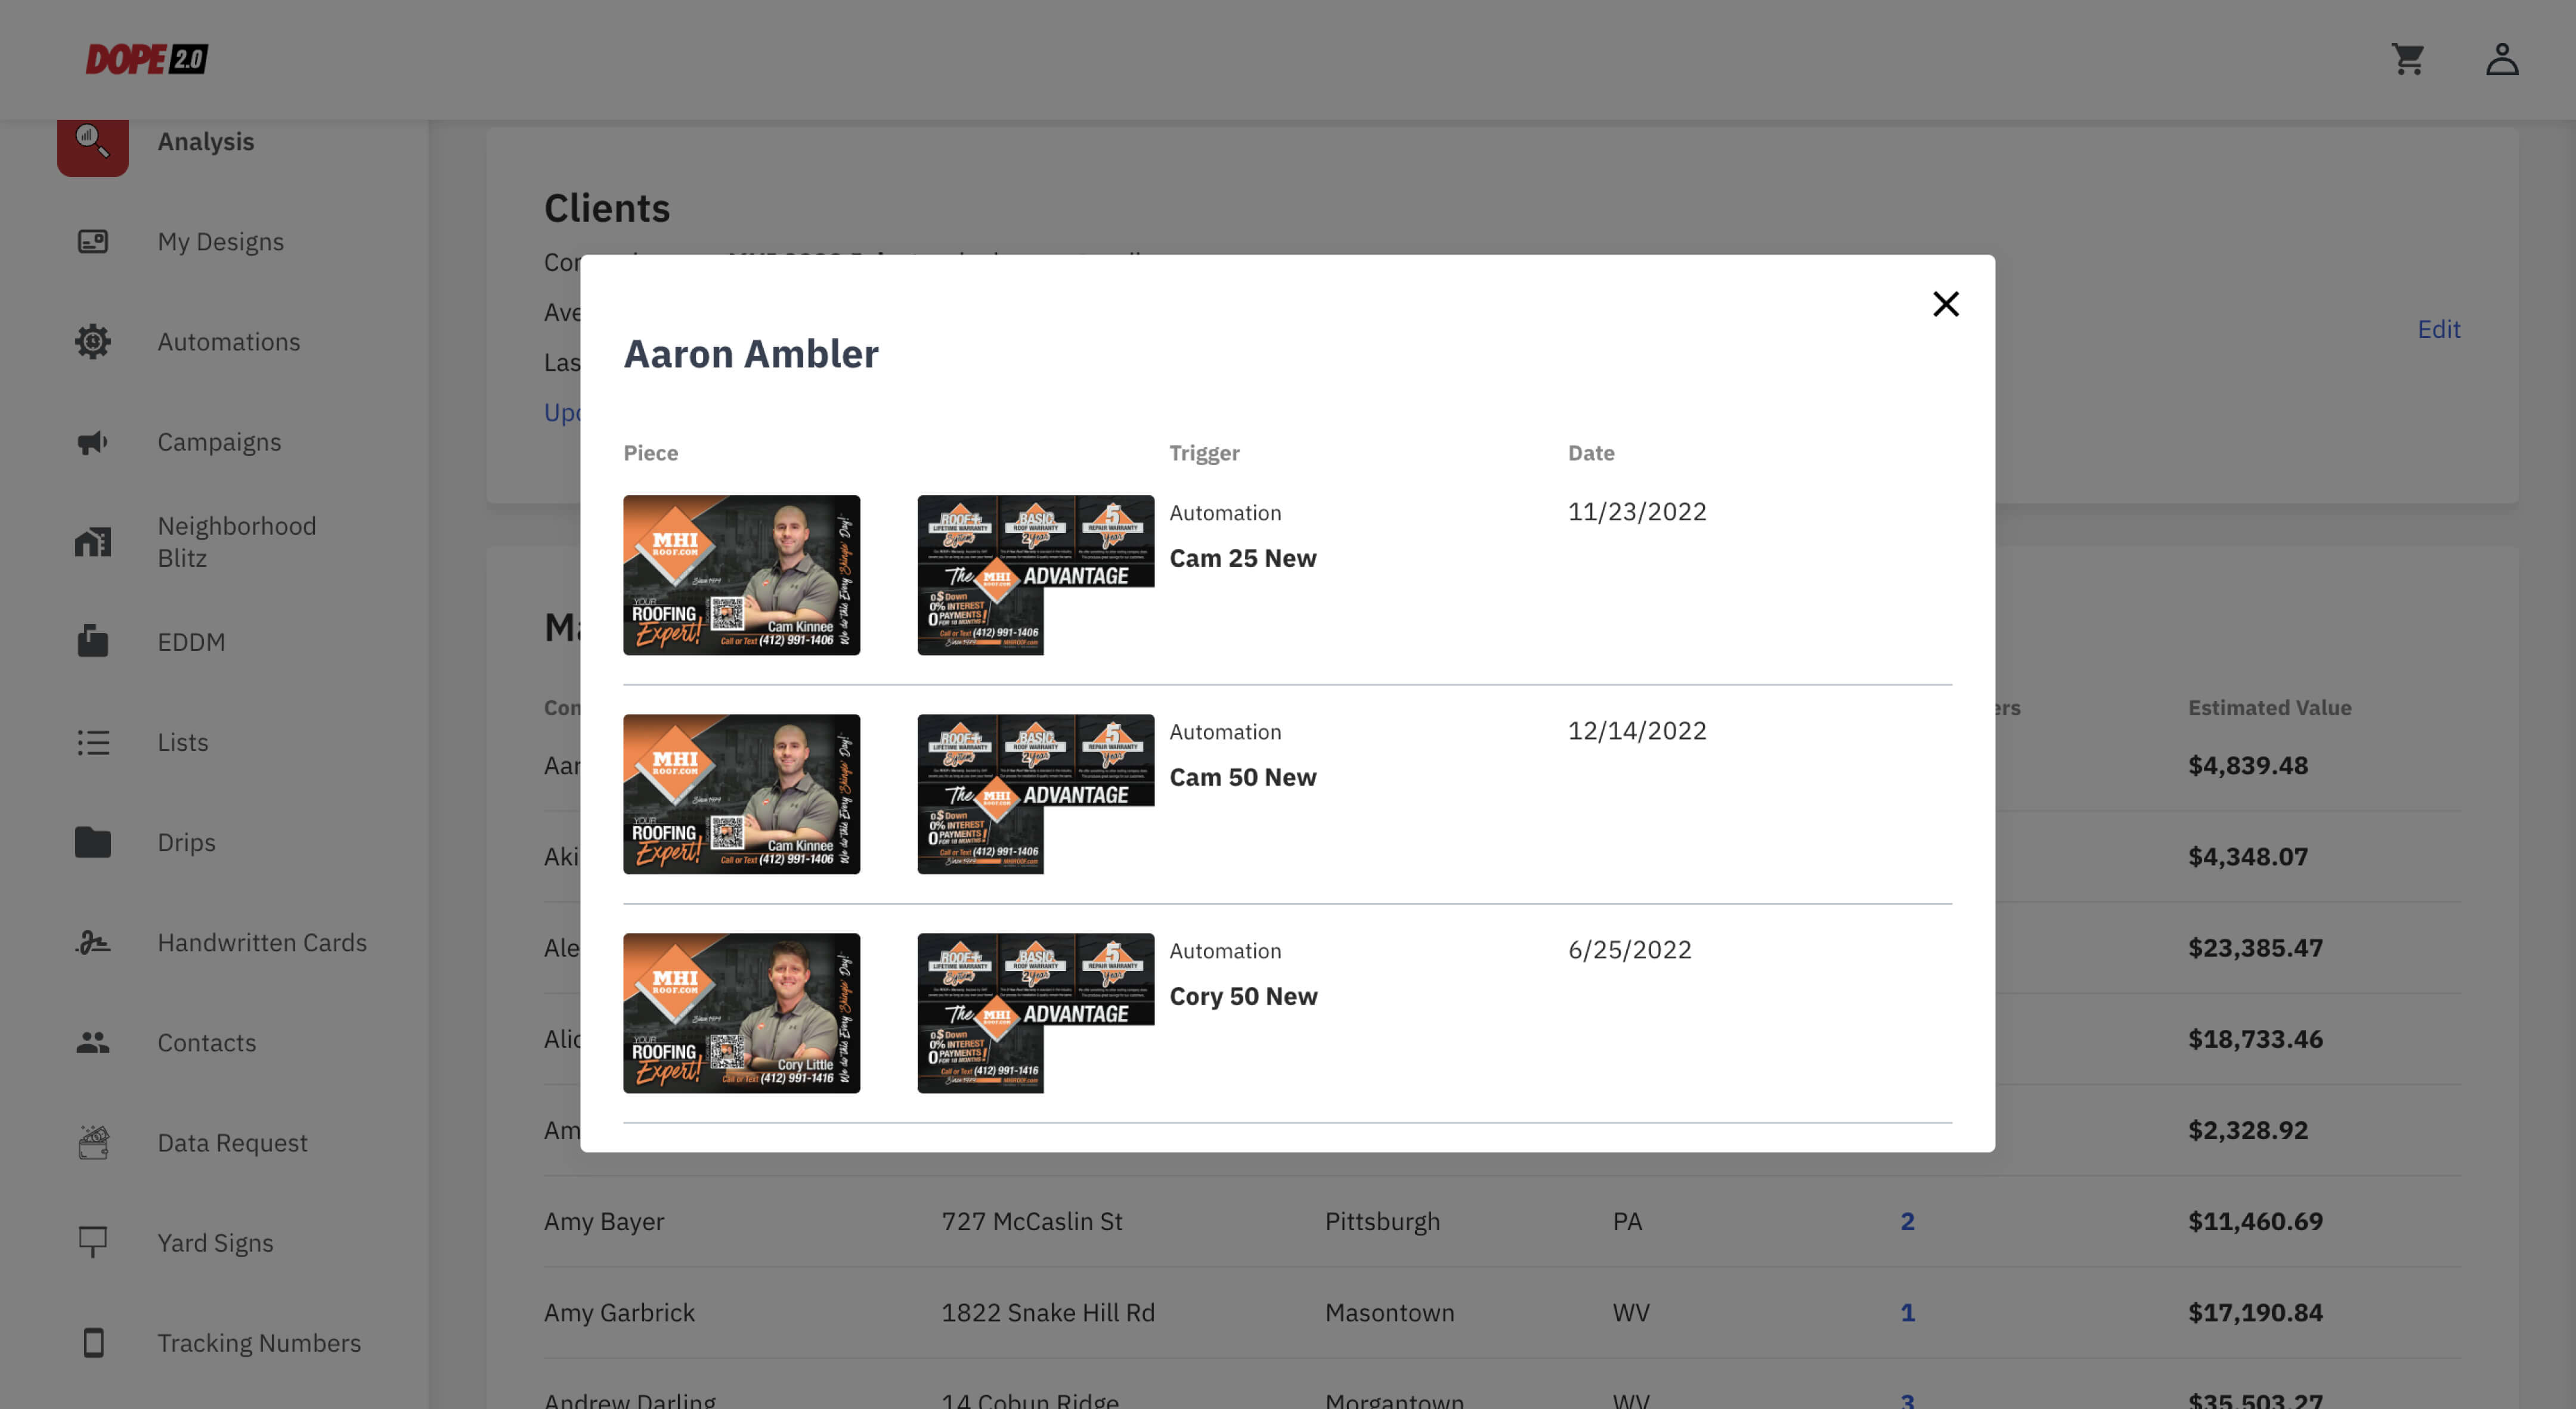This screenshot has width=2576, height=1409.
Task: Click the Tracking Numbers phone icon
Action: click(93, 1343)
